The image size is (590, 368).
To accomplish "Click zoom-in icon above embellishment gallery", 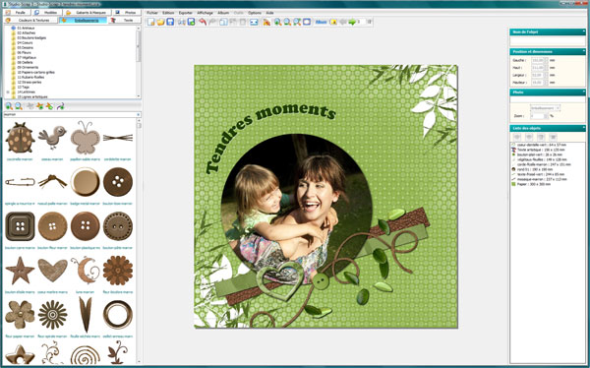I will click(9, 106).
